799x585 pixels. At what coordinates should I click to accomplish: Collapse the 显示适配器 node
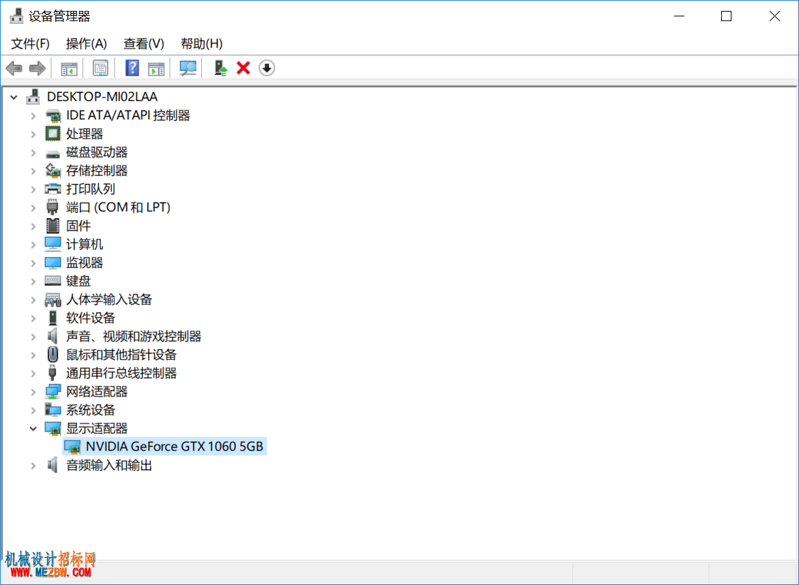tap(33, 428)
